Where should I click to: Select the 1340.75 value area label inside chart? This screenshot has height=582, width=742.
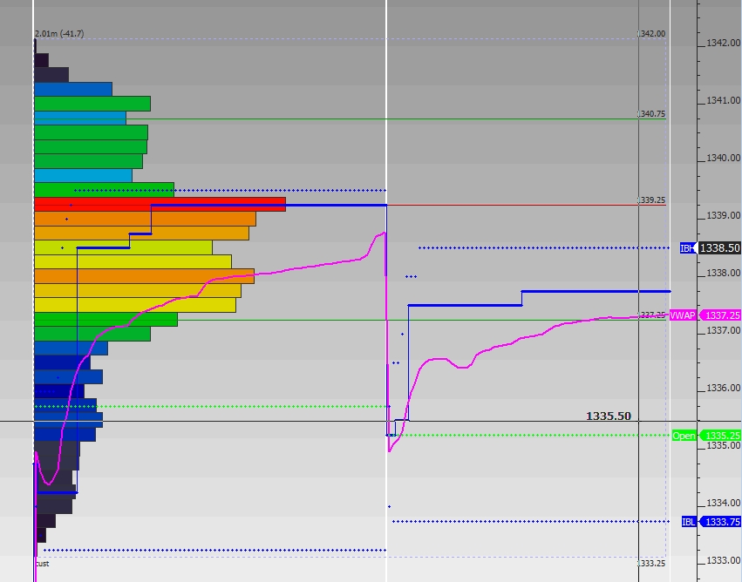point(651,114)
